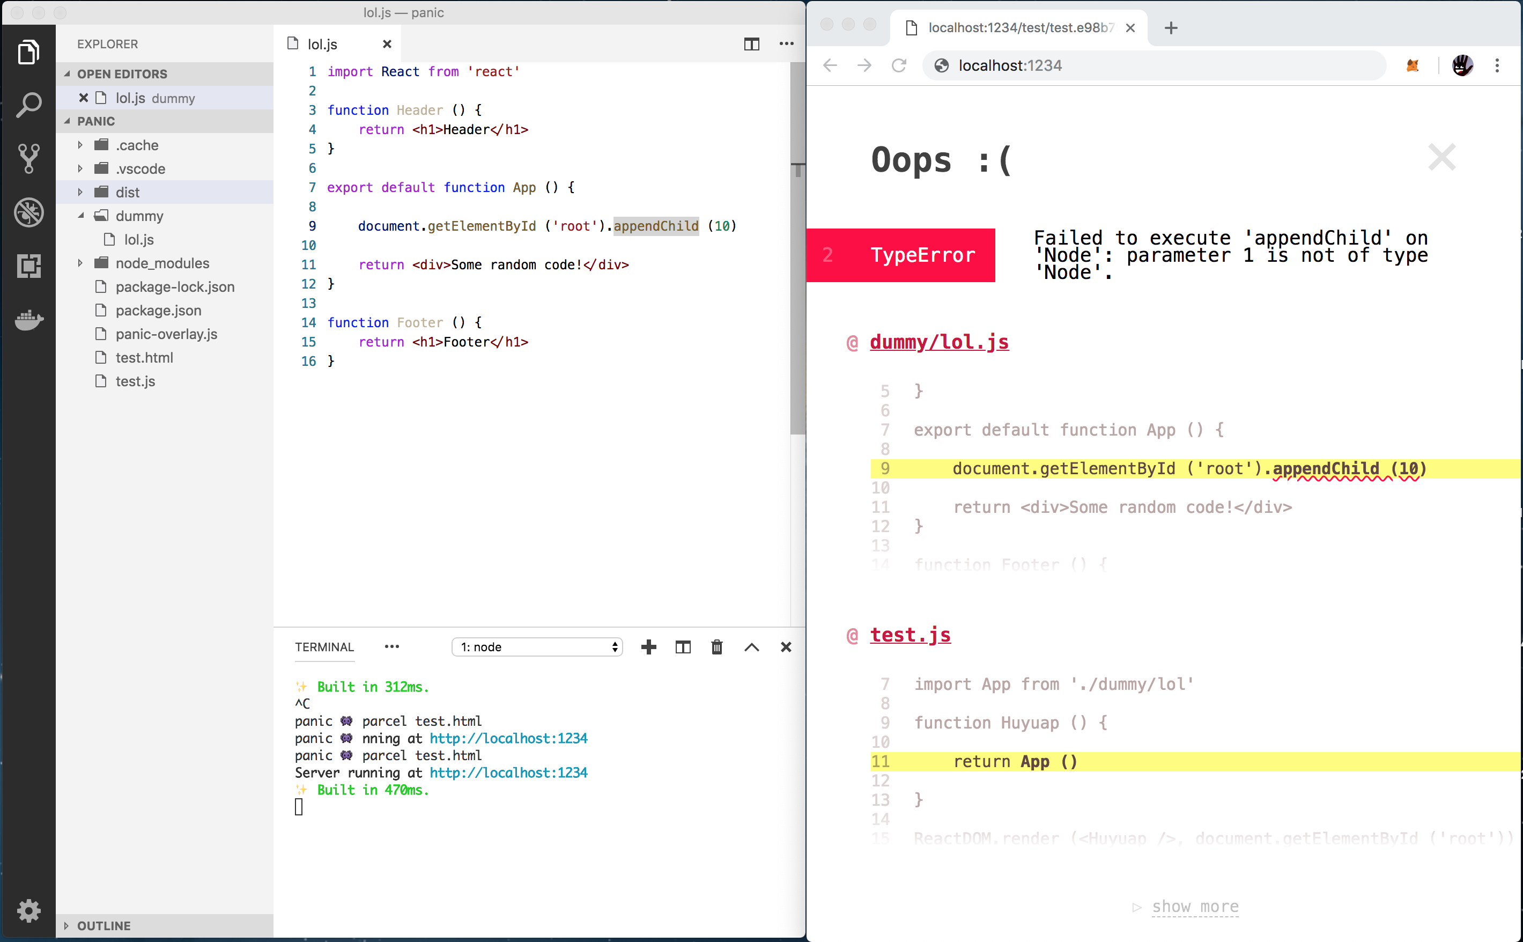Open the browser profile avatar
Viewport: 1523px width, 942px height.
[x=1462, y=65]
